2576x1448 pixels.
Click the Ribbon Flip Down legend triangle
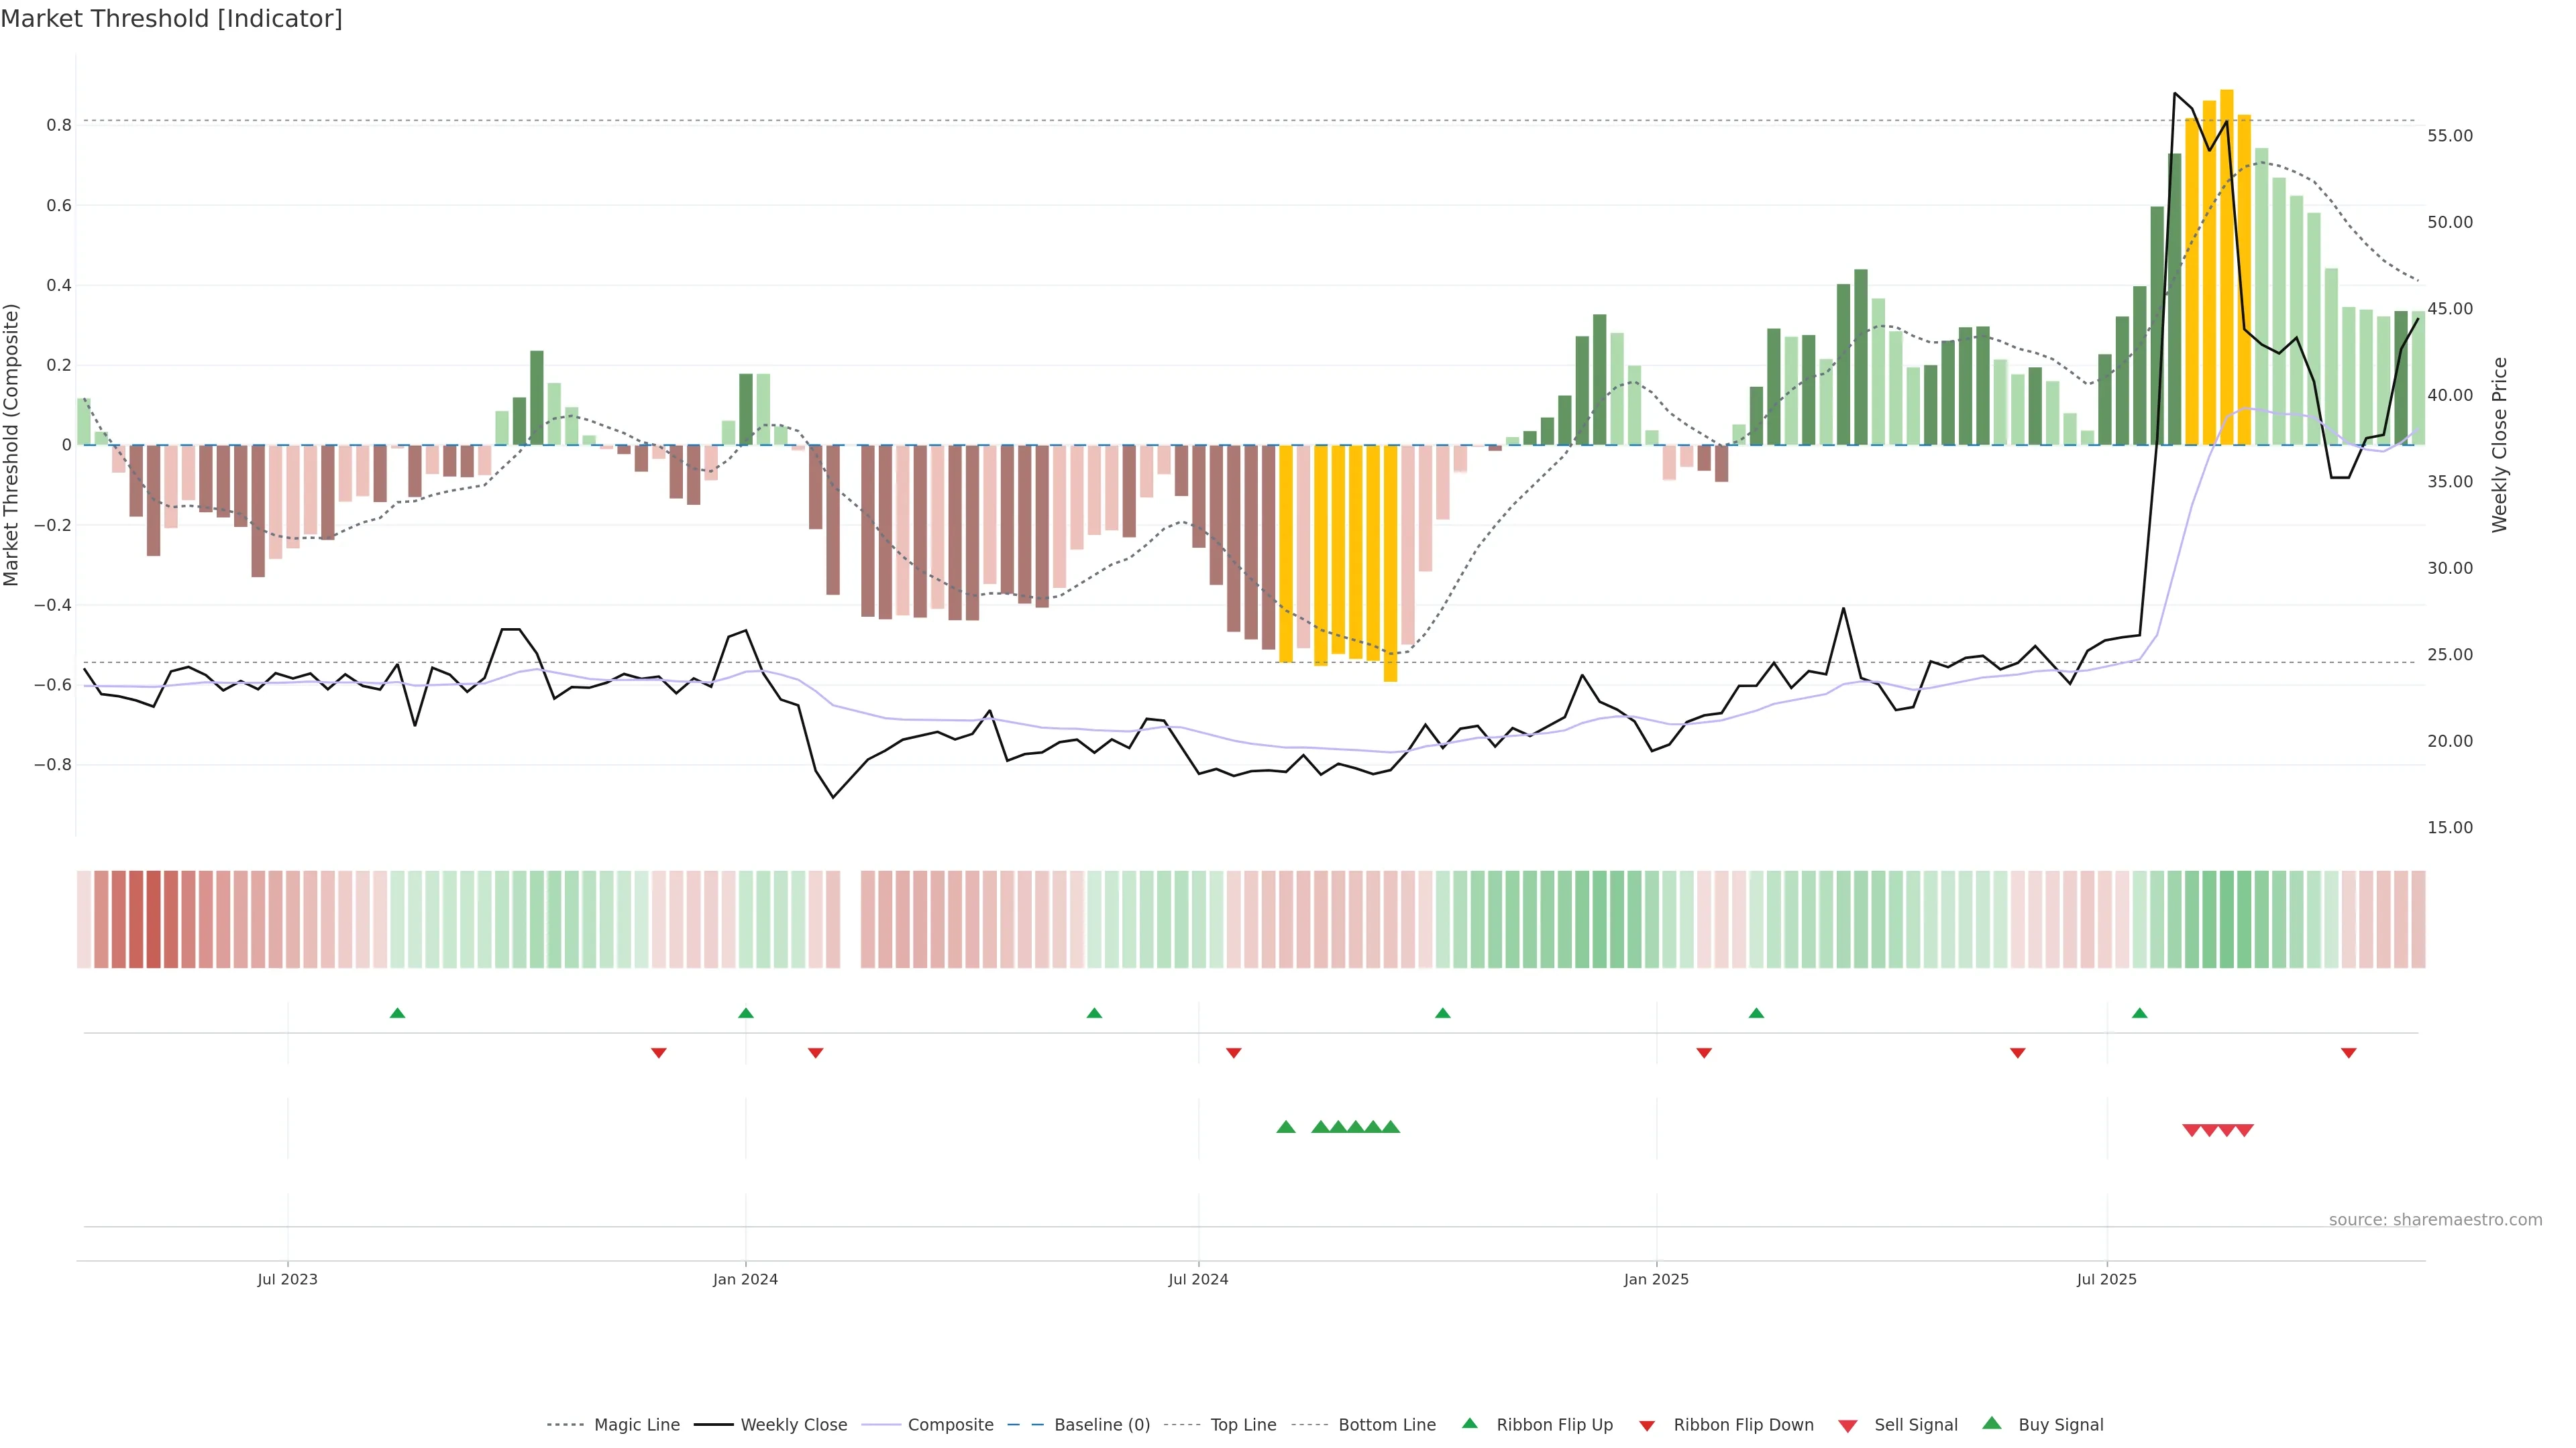point(1647,1426)
